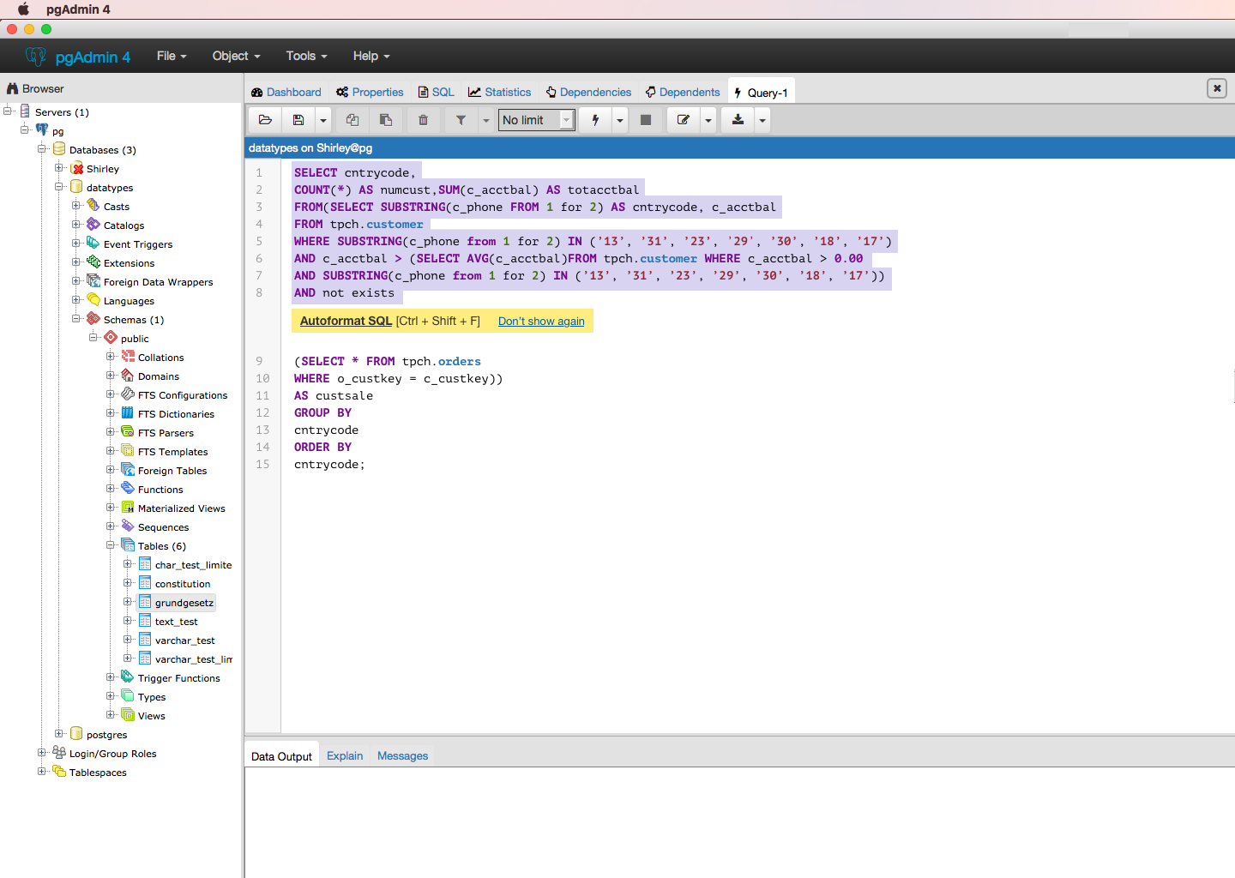Click the Don't show again link
Screen dimensions: 1235x878
click(x=541, y=321)
